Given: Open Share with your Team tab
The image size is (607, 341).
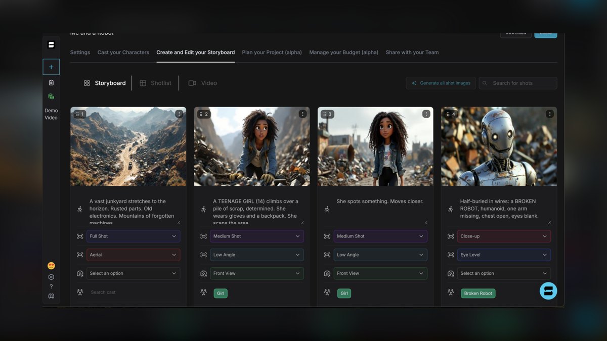Looking at the screenshot, I should [x=412, y=53].
